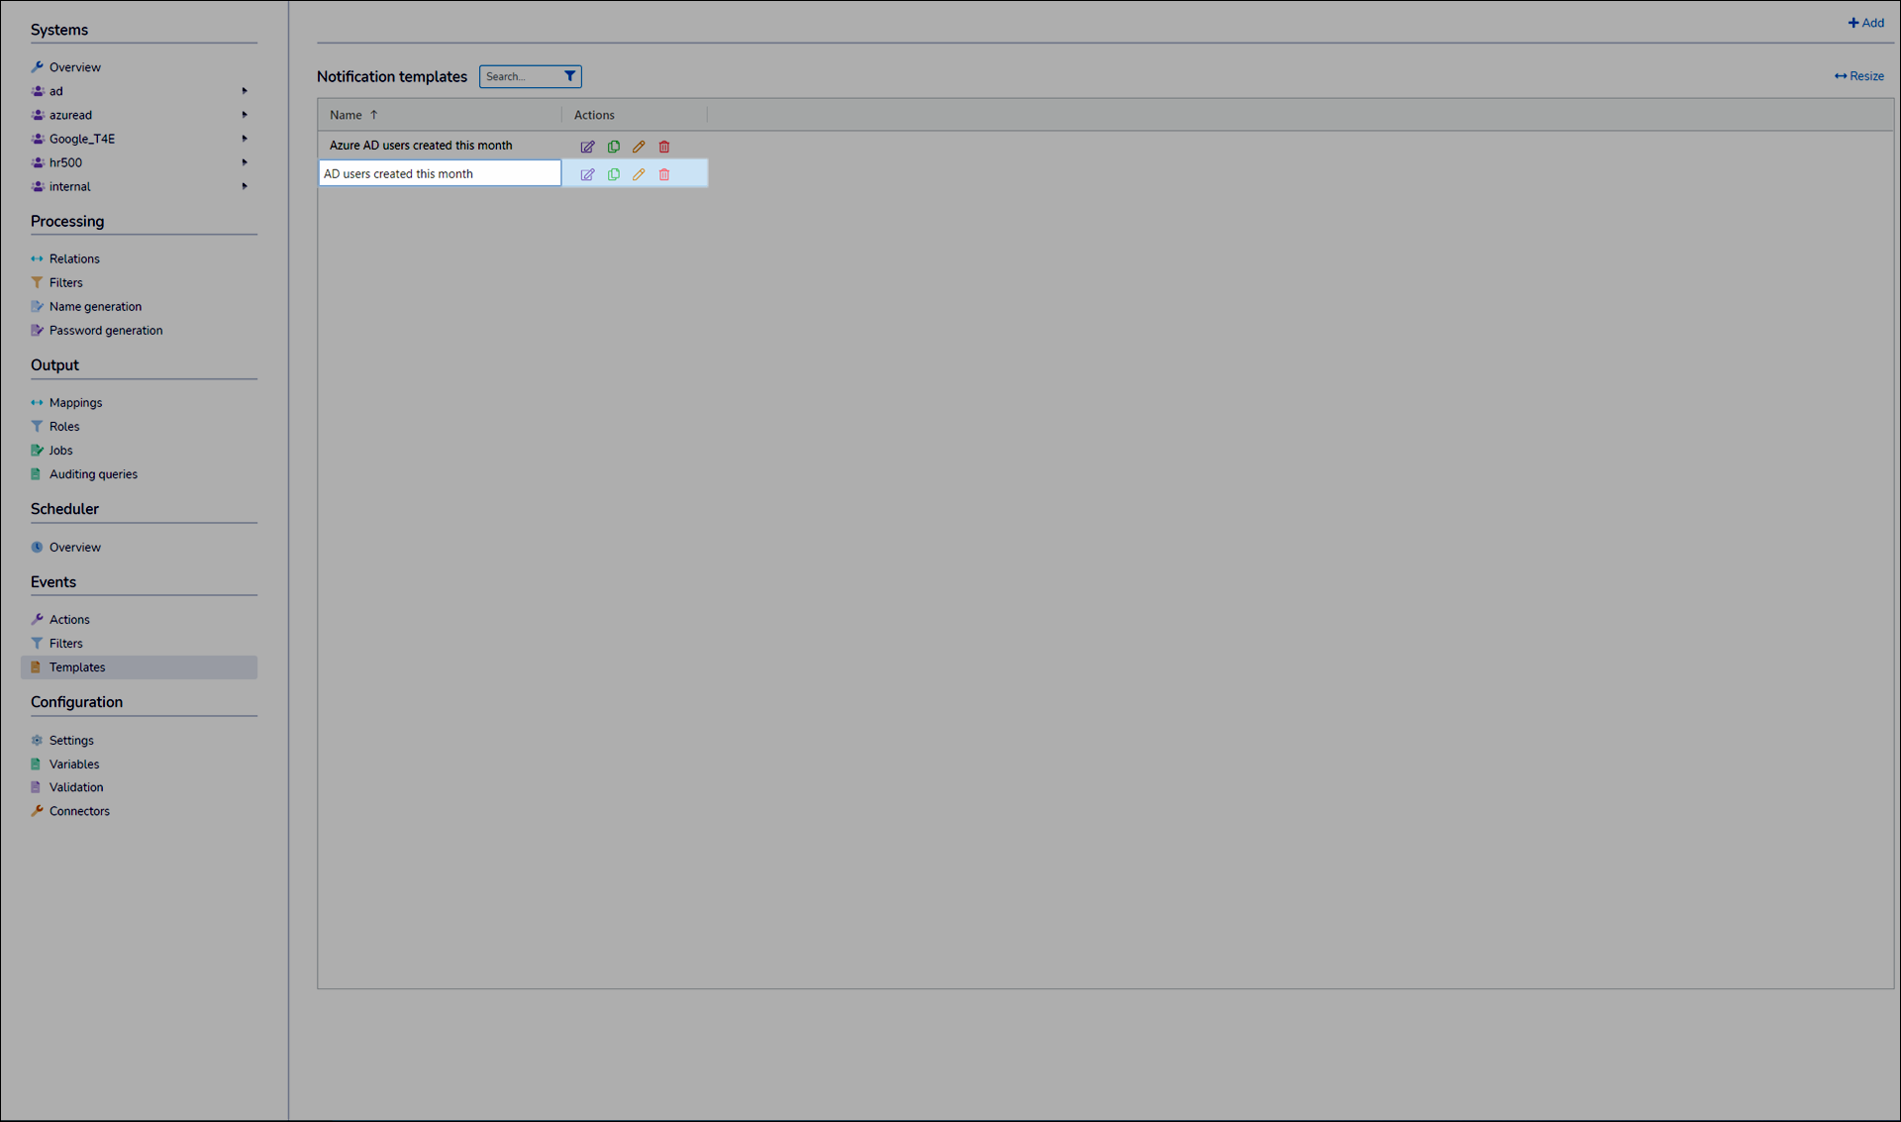Click the Resize link
1901x1122 pixels.
coord(1858,76)
